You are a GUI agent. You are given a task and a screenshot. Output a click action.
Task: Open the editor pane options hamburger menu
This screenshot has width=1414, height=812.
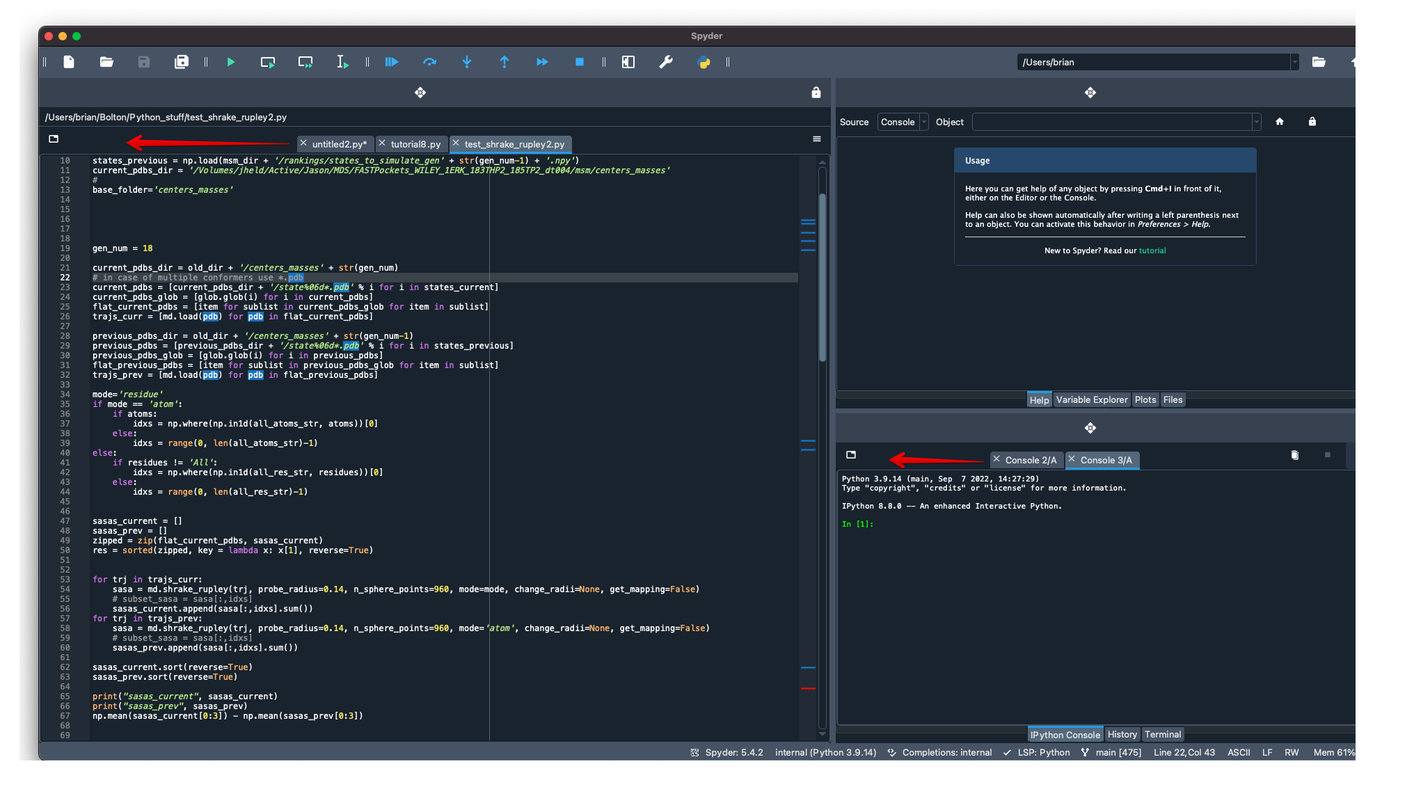(816, 139)
